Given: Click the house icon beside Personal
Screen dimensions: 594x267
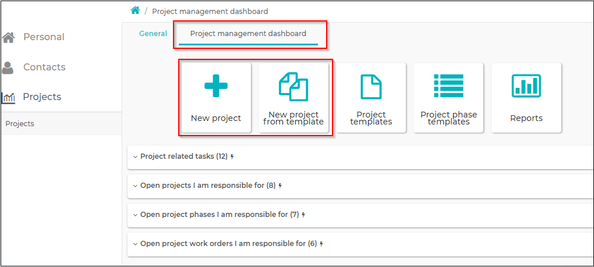Looking at the screenshot, I should click(8, 37).
